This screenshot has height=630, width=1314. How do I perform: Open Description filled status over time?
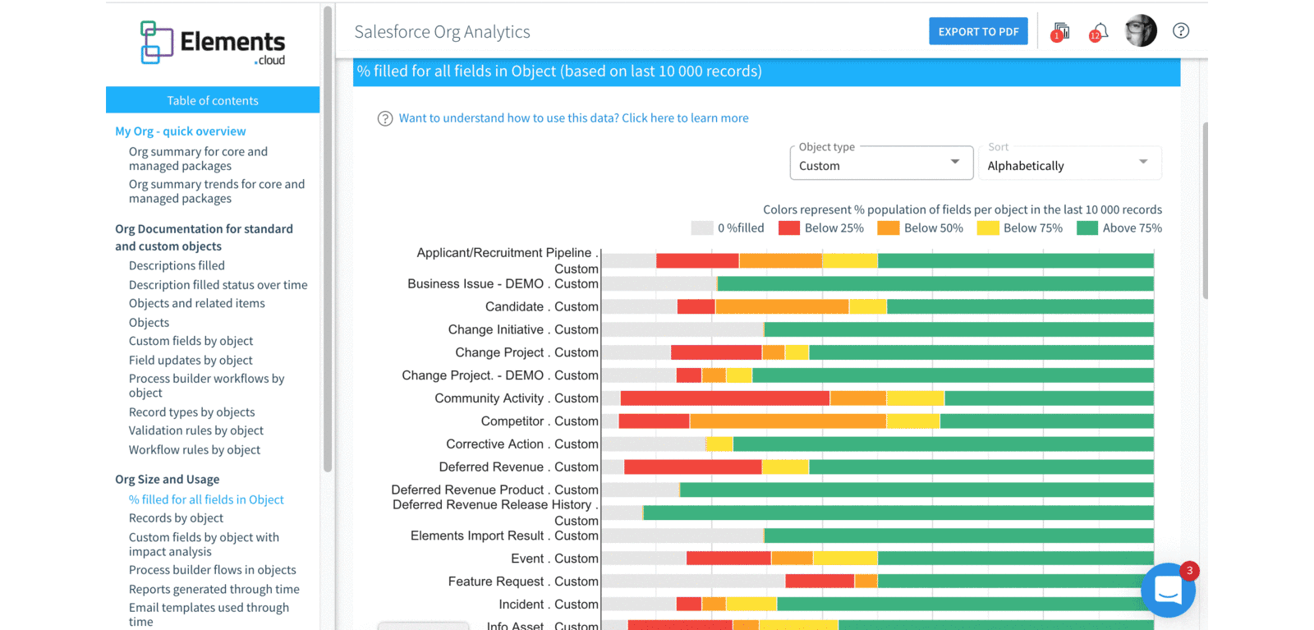pos(218,285)
